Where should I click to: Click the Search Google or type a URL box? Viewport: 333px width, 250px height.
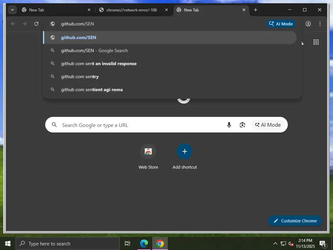click(x=166, y=125)
